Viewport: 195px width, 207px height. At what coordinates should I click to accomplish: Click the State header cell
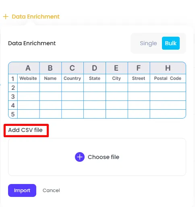pos(95,78)
